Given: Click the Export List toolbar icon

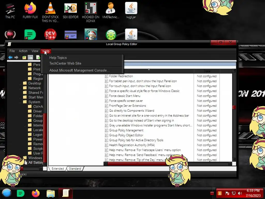Looking at the screenshot, I should click(x=38, y=58).
